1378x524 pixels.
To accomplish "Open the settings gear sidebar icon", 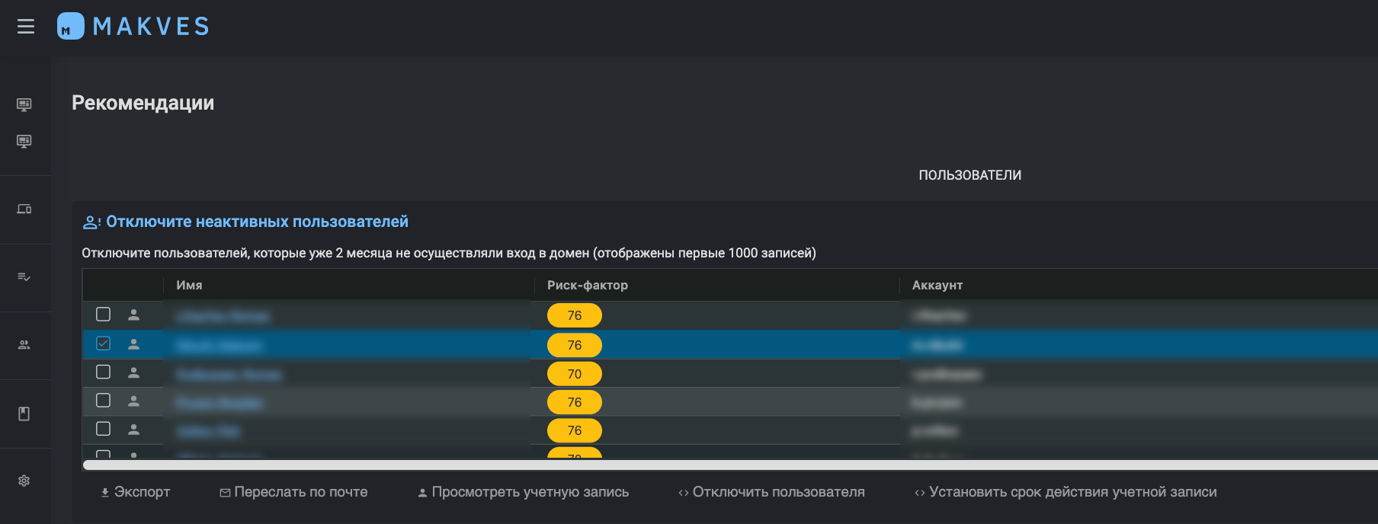I will click(24, 481).
